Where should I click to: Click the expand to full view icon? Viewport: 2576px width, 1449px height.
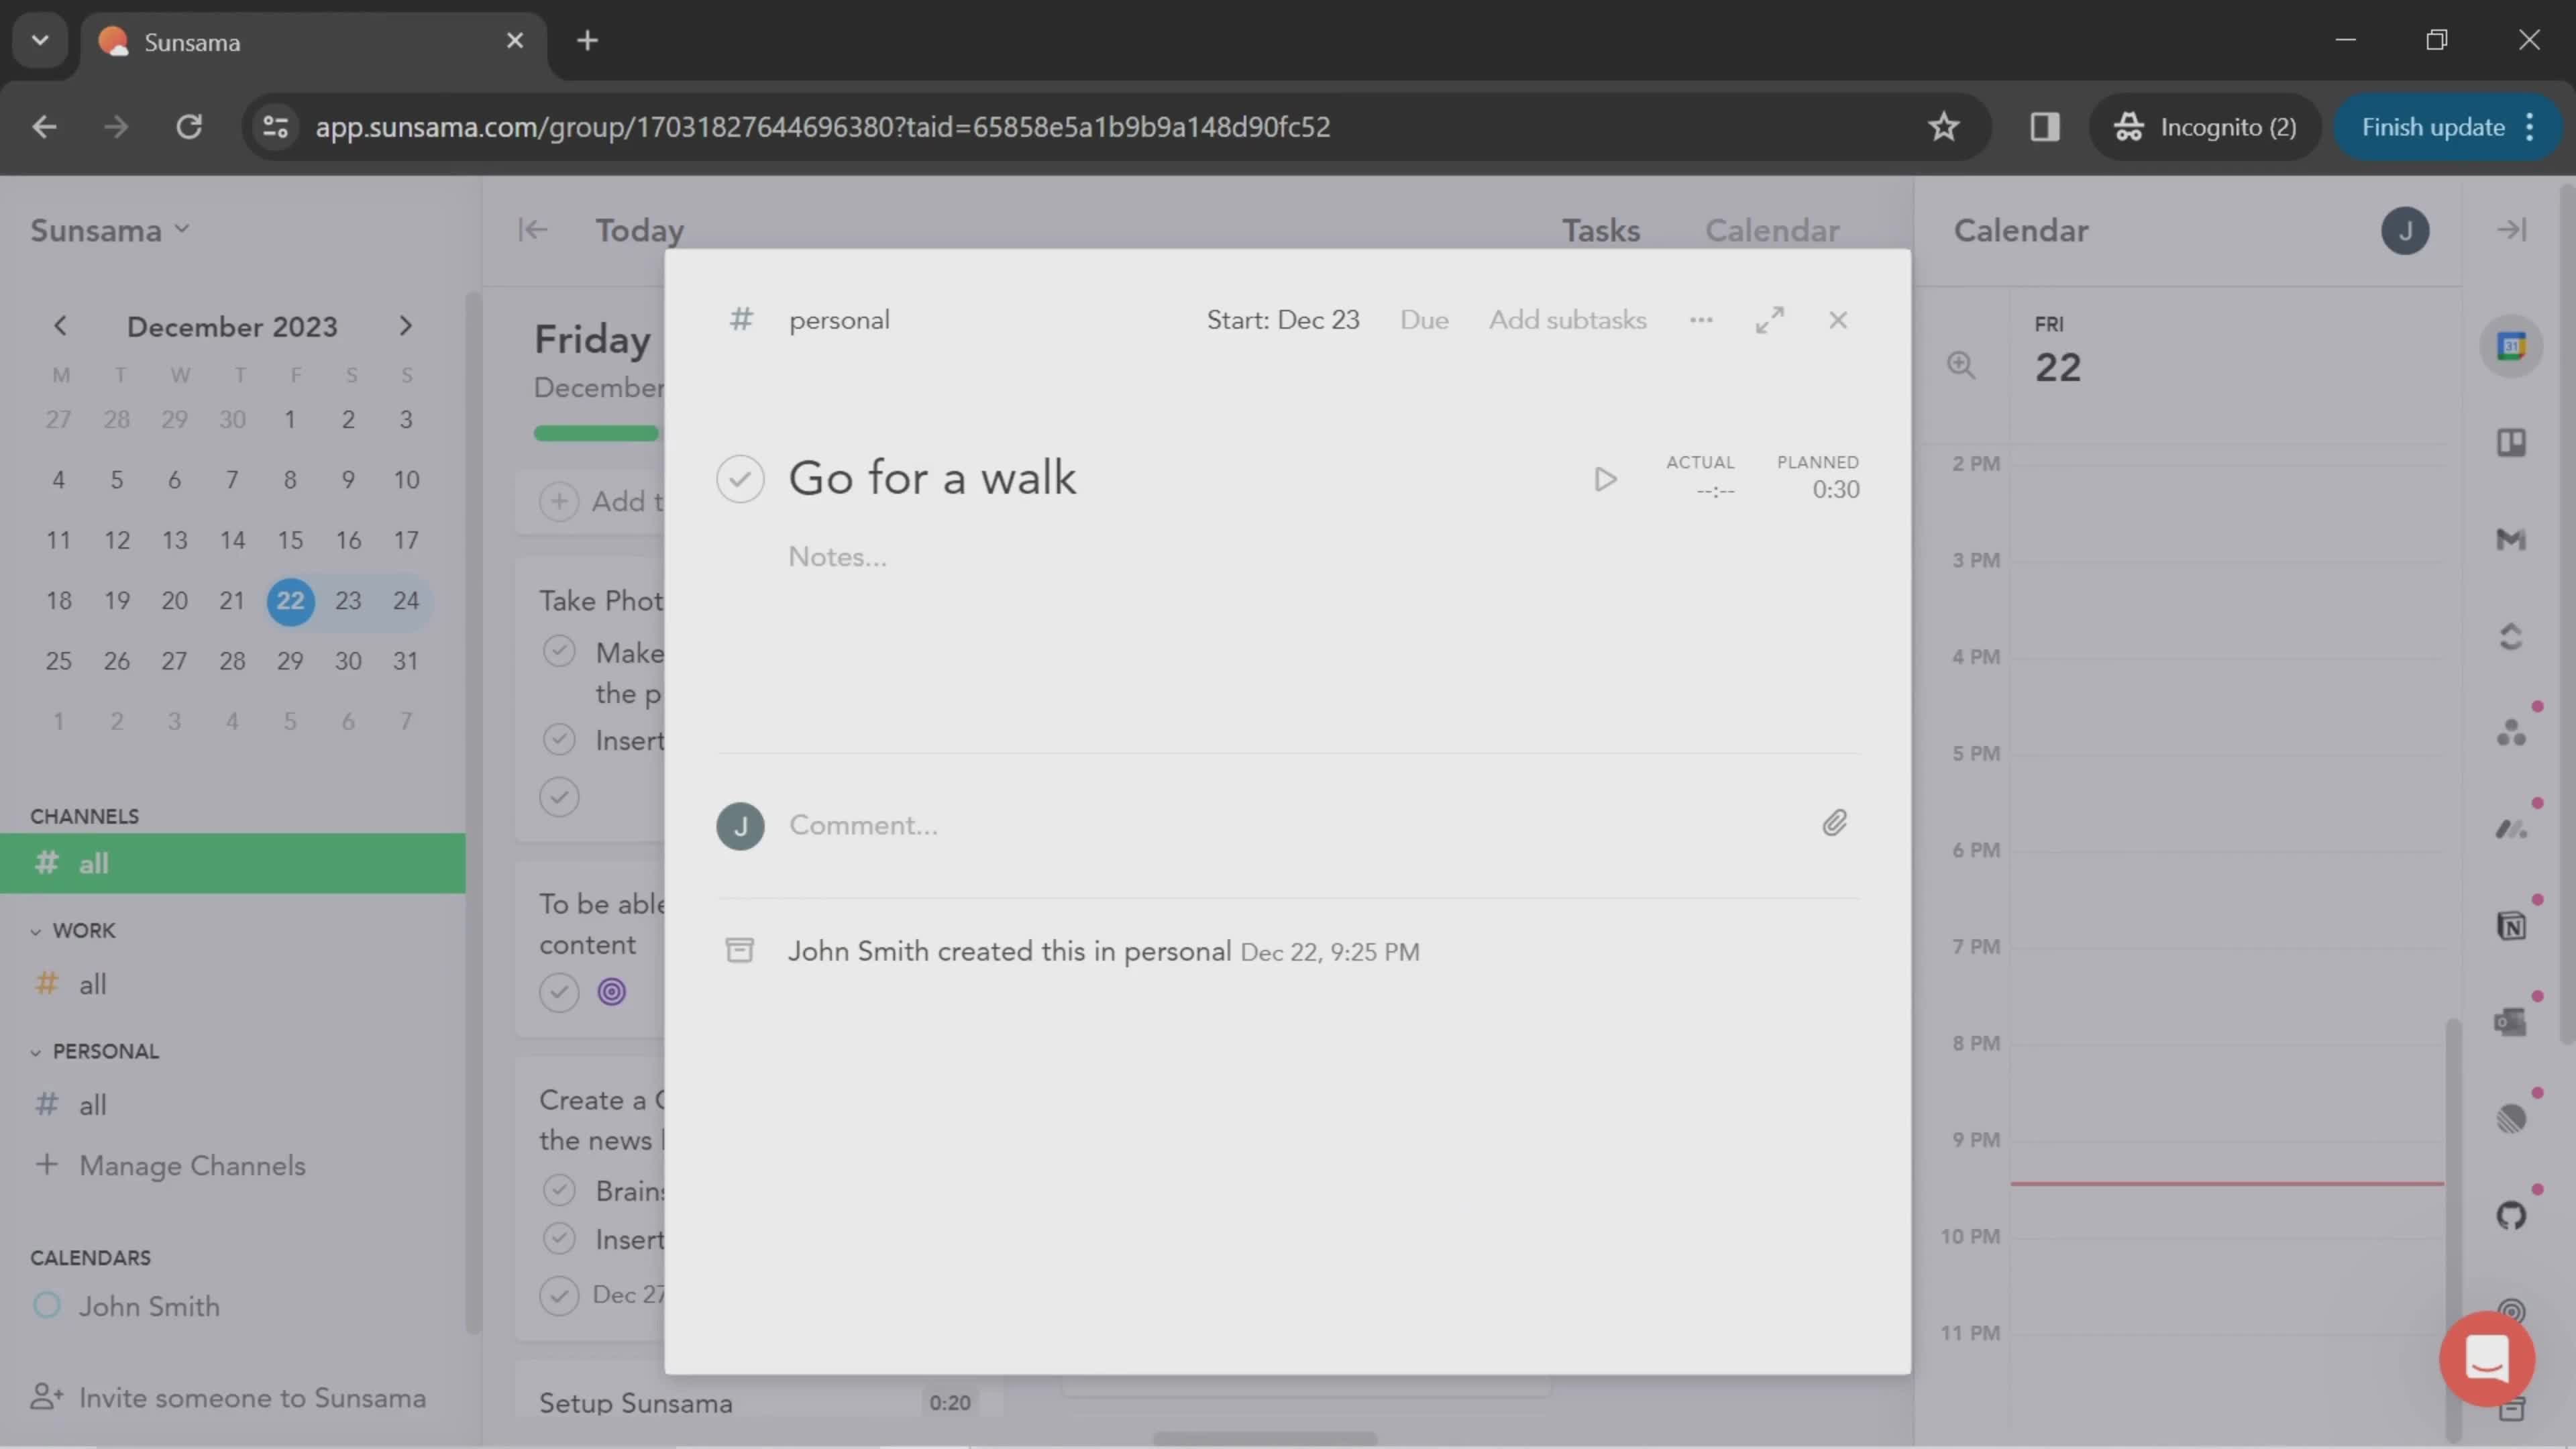click(x=1769, y=319)
